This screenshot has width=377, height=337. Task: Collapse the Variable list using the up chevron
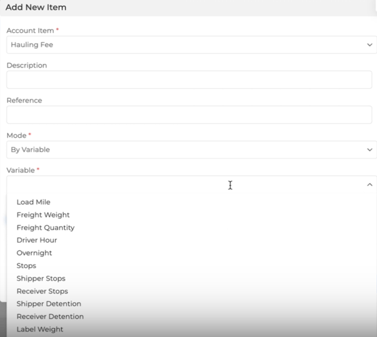370,185
